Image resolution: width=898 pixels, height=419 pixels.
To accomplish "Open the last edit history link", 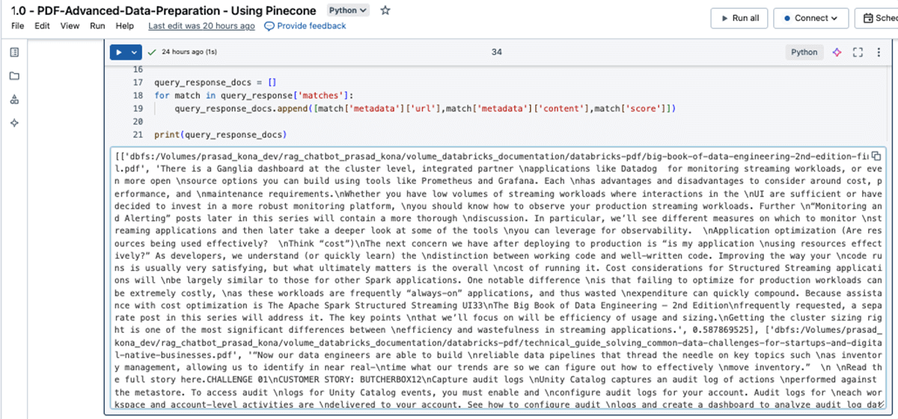I will pos(201,26).
